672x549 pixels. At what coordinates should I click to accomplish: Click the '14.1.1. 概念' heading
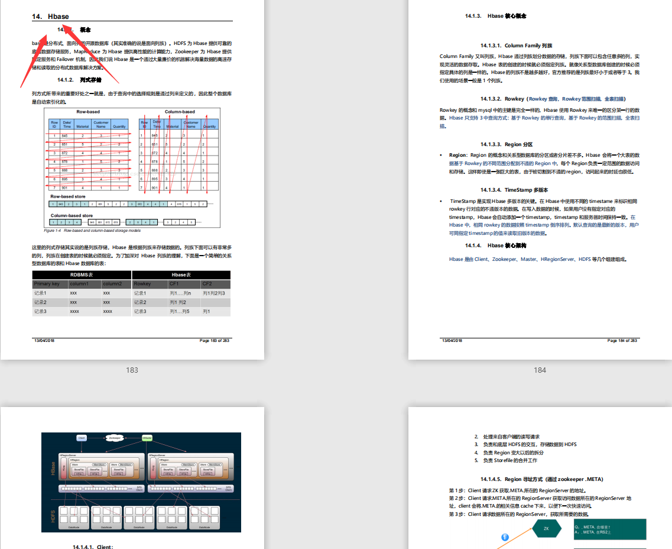tap(74, 30)
